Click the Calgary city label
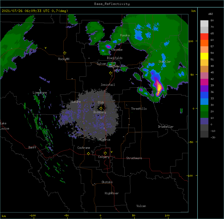 104,157
